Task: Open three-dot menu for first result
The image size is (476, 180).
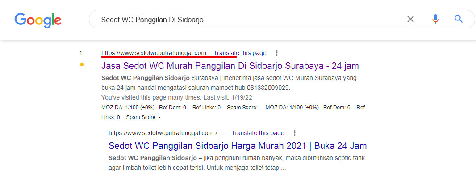Action: tap(276, 53)
